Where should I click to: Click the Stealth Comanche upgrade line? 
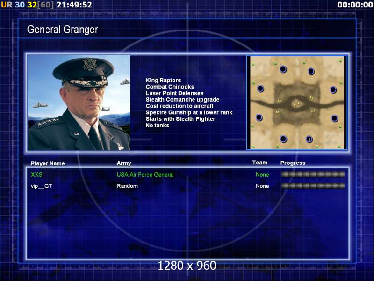coord(182,100)
